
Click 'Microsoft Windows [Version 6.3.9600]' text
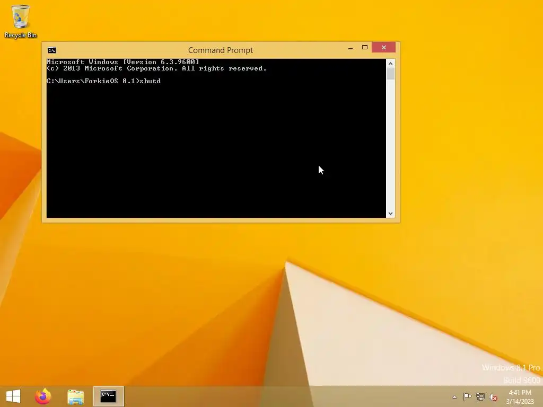(123, 62)
